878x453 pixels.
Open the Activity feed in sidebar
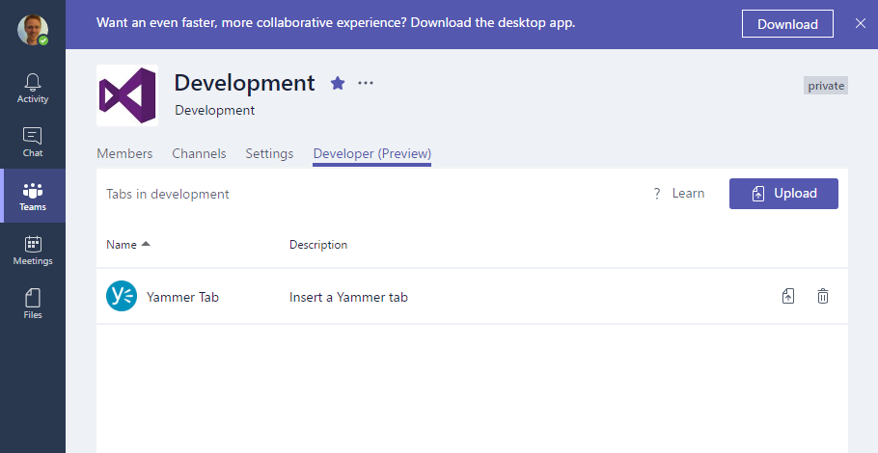pos(33,89)
